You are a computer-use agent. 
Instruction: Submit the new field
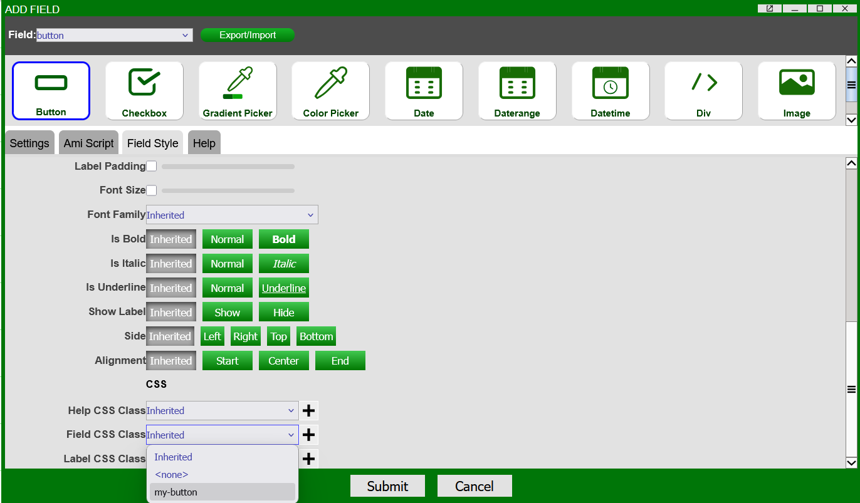[x=387, y=485]
